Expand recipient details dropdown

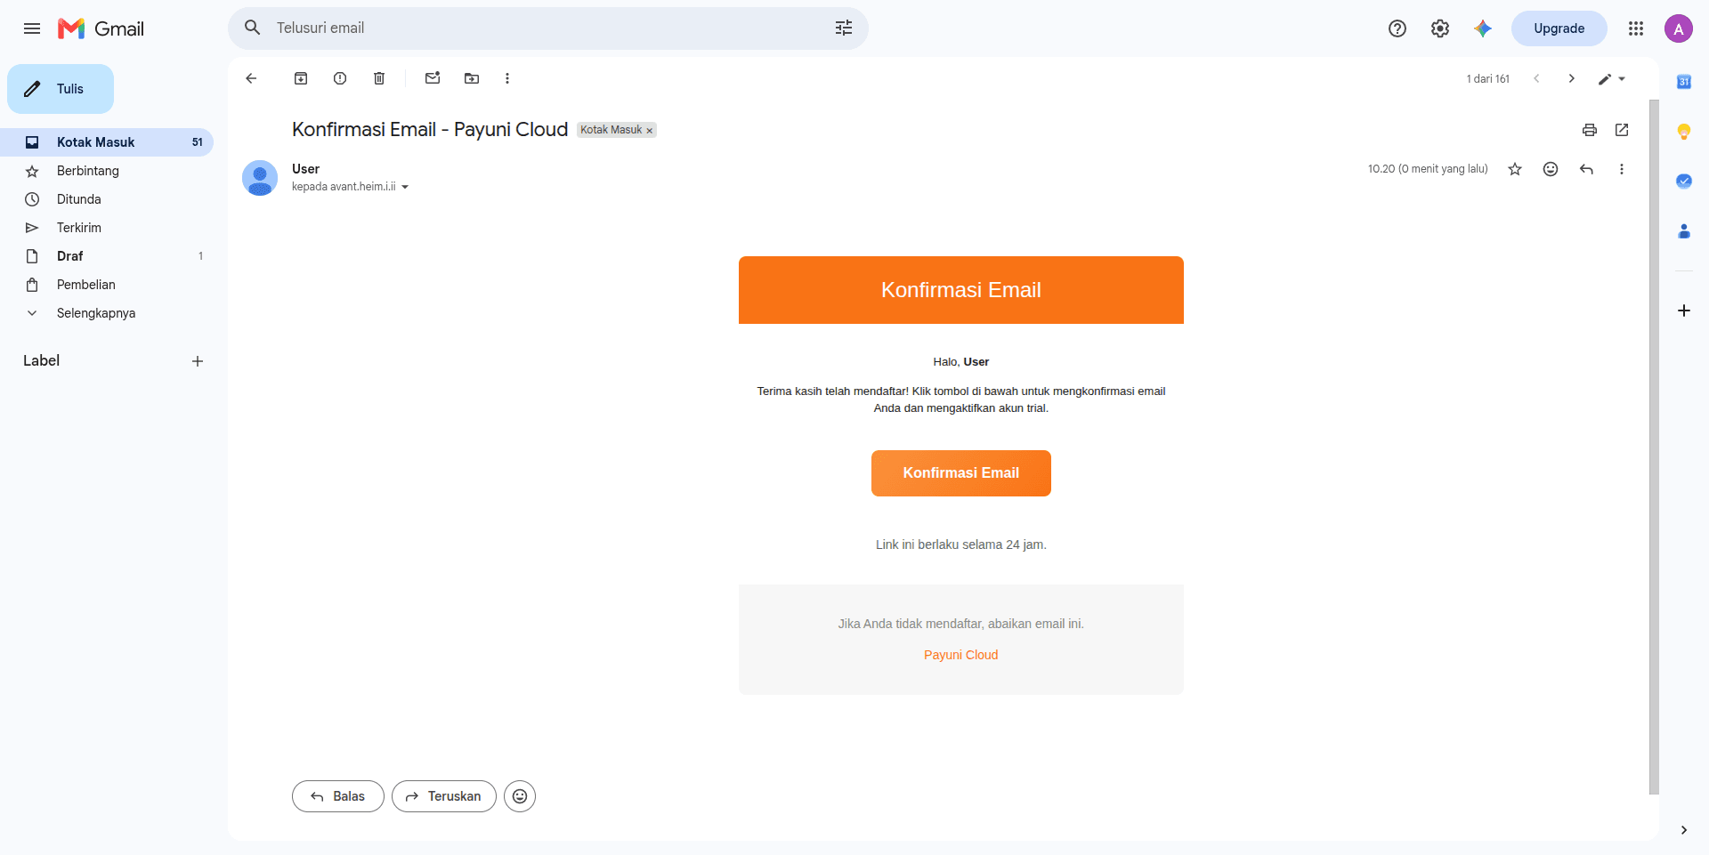(x=405, y=187)
